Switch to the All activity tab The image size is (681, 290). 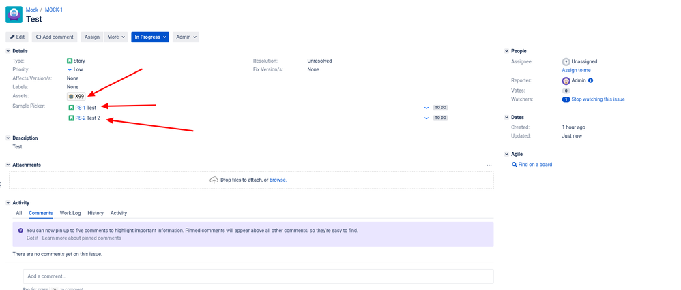tap(19, 213)
